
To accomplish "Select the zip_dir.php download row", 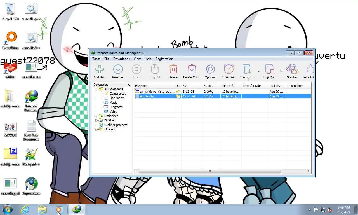I will coord(222,96).
